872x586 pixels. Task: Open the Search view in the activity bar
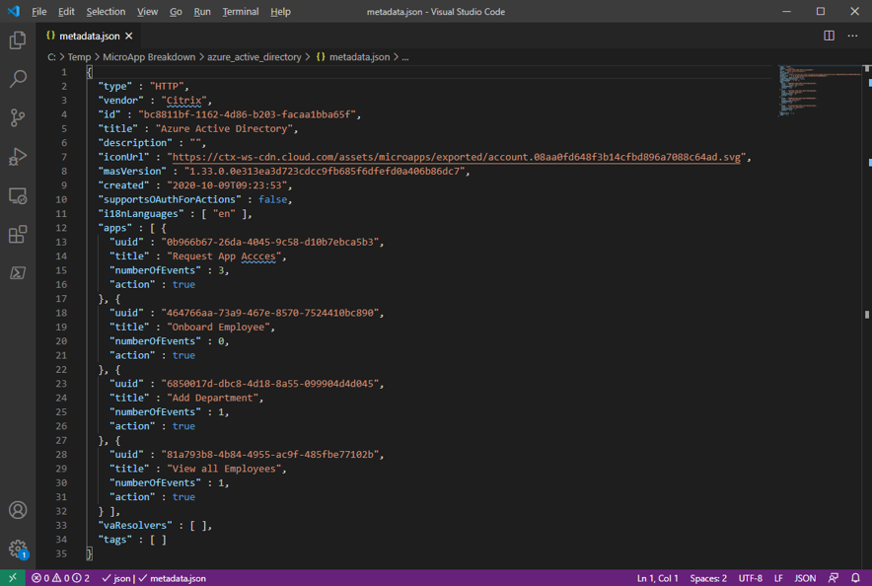click(x=17, y=79)
